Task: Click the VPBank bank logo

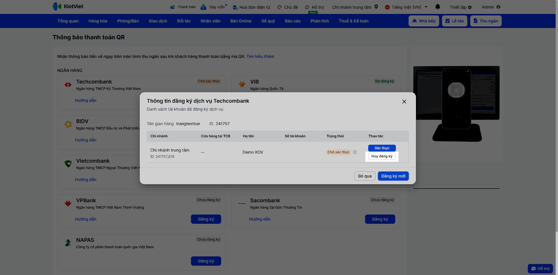Action: coord(68,203)
